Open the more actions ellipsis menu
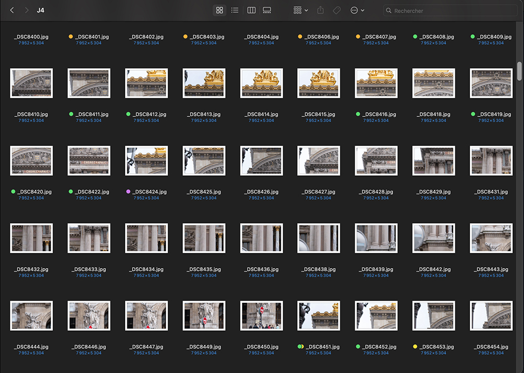524x373 pixels. click(357, 10)
